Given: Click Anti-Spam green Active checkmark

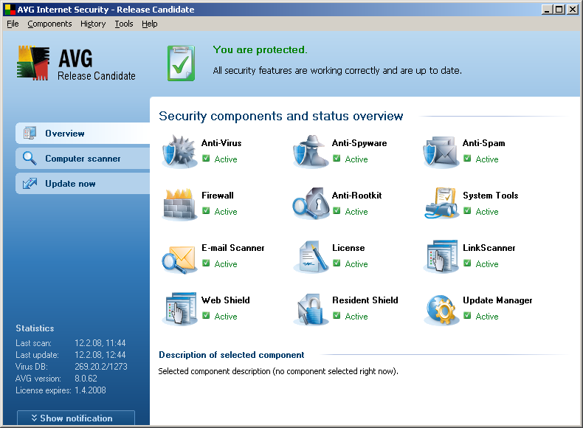Looking at the screenshot, I should pyautogui.click(x=467, y=159).
